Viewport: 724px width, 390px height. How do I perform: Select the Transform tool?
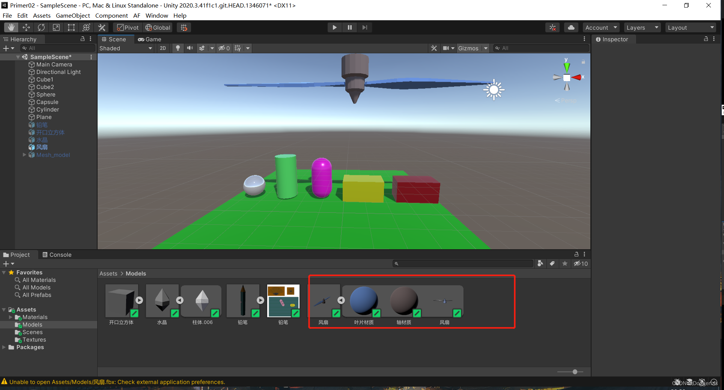(86, 27)
